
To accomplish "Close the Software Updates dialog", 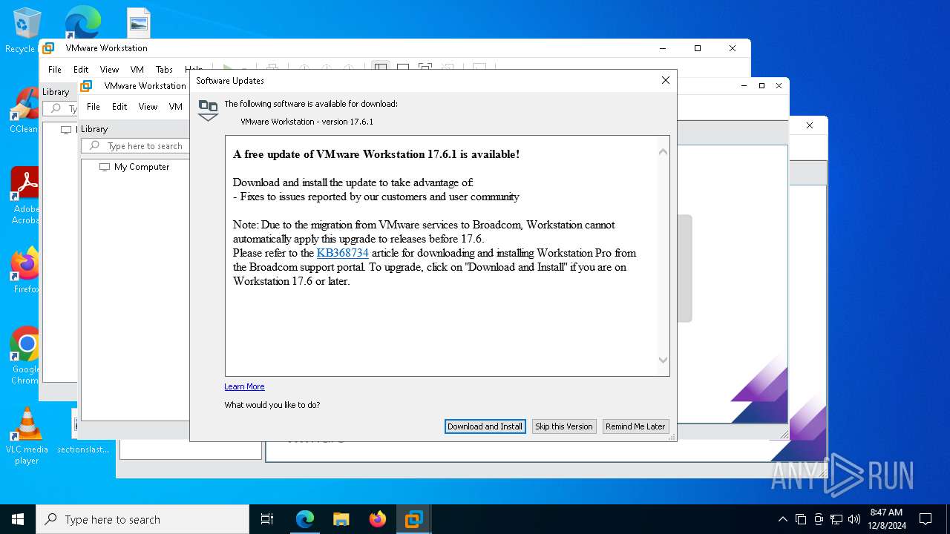I will [666, 80].
